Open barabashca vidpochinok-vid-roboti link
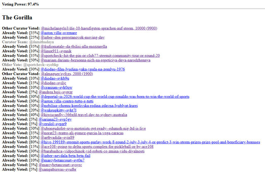 coord(92,151)
